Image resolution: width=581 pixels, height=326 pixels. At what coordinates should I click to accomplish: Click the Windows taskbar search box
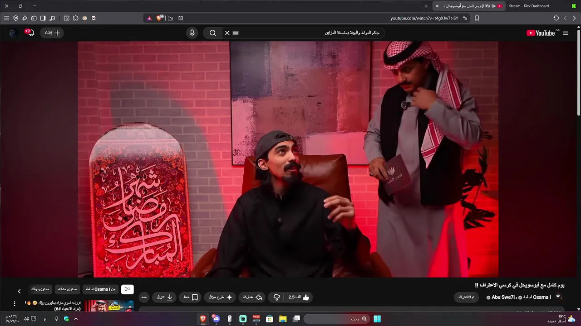[x=336, y=319]
